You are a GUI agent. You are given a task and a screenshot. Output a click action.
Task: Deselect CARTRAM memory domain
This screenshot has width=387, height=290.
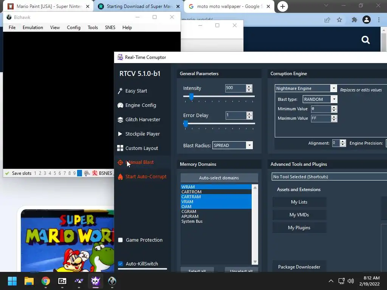pos(216,197)
